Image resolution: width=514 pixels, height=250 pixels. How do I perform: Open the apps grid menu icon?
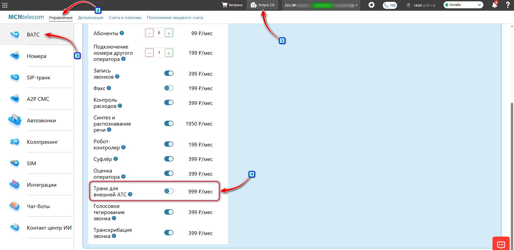click(x=5, y=5)
